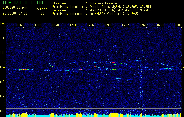Click the 0756 time marker

pos(108,25)
